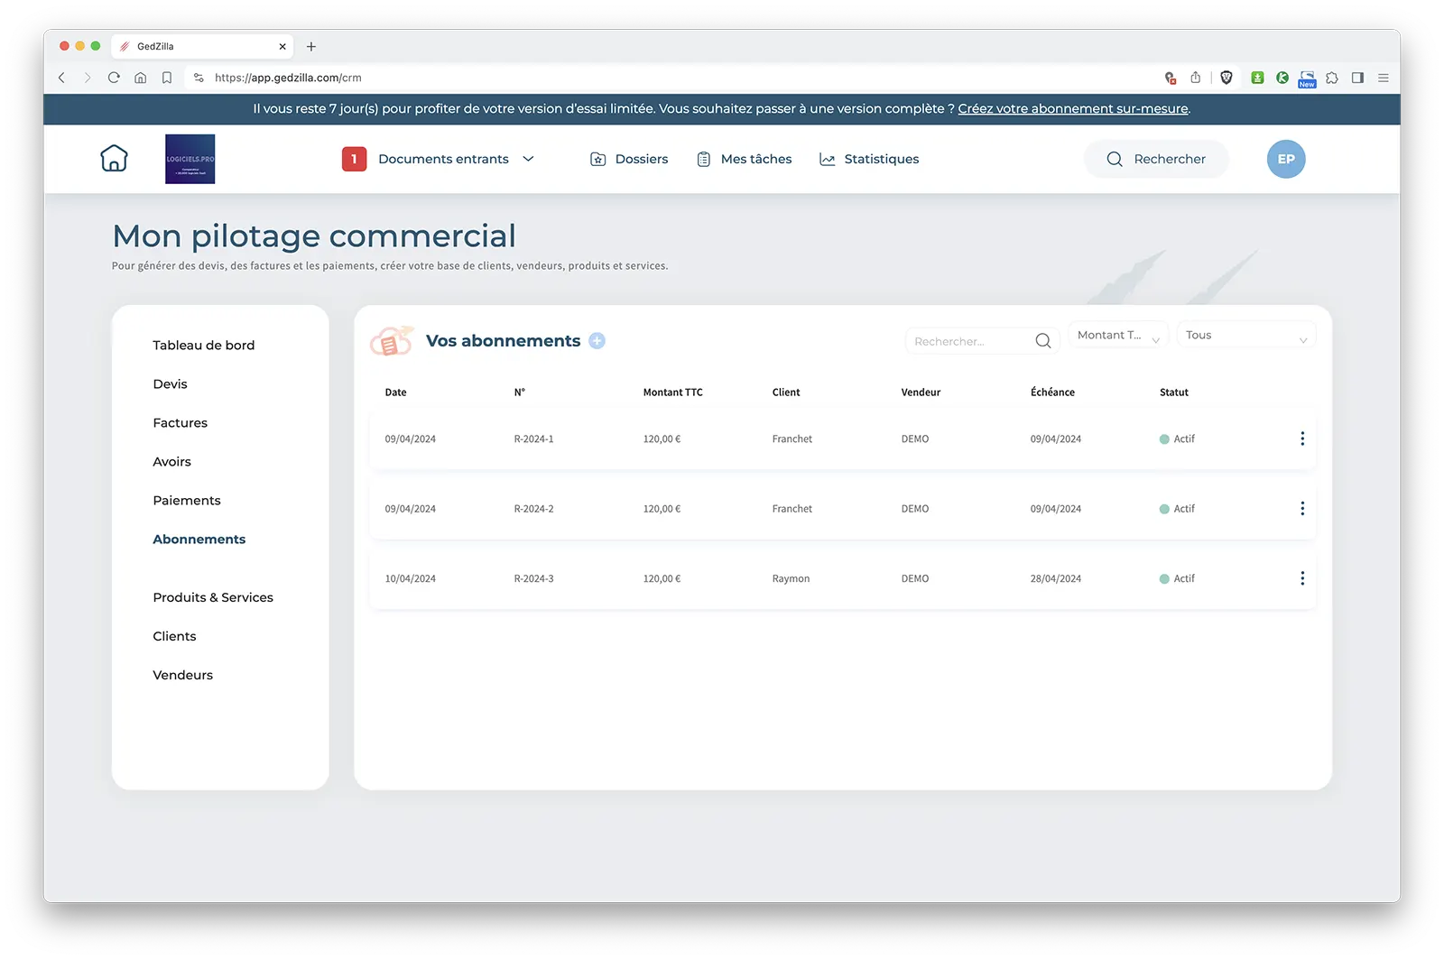
Task: Click the green download extension icon
Action: point(1257,78)
